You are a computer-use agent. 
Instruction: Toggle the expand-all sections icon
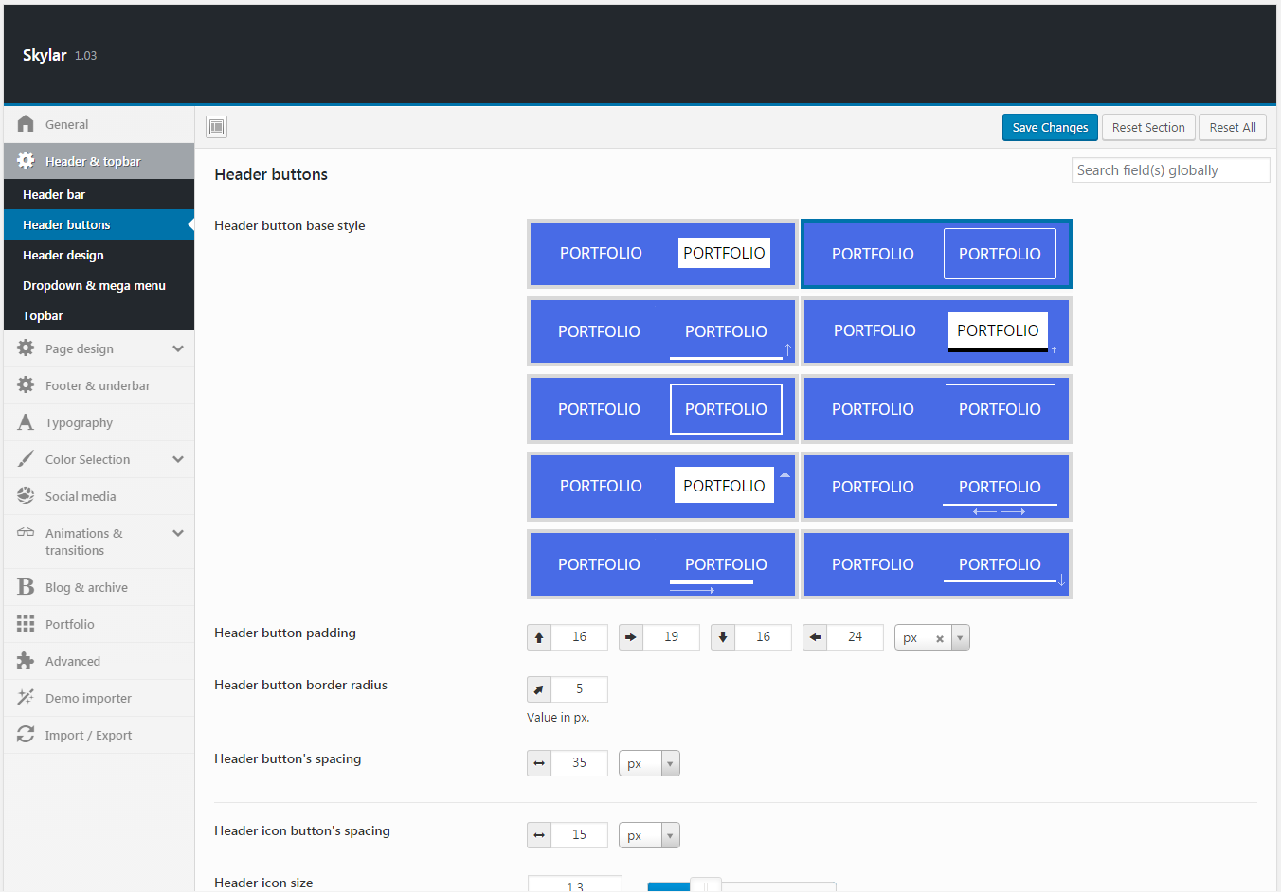pyautogui.click(x=217, y=127)
